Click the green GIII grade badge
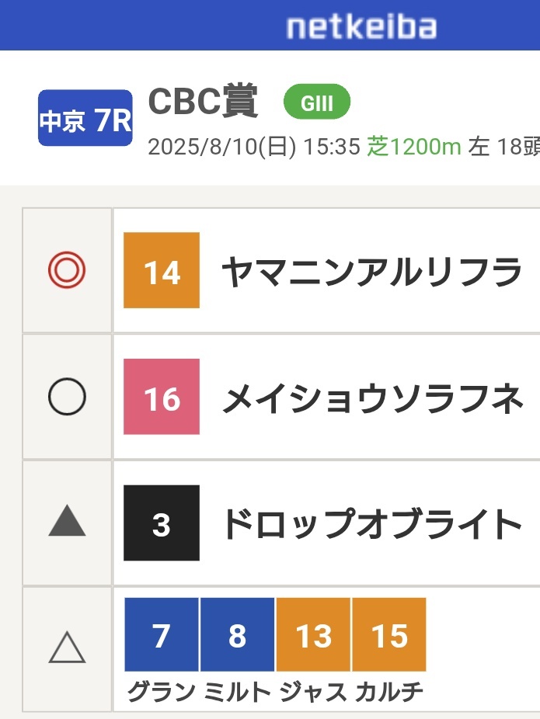 tap(317, 102)
